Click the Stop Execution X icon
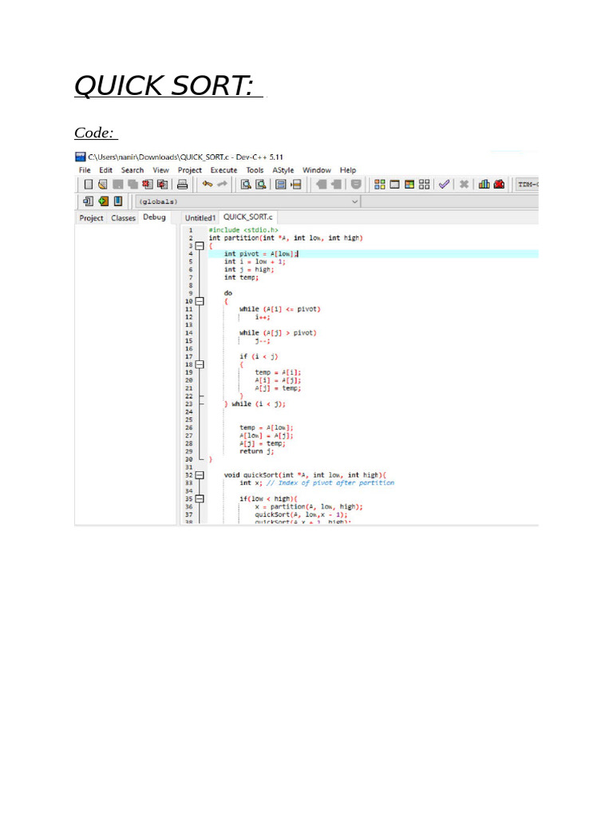This screenshot has height=818, width=613. [x=464, y=185]
